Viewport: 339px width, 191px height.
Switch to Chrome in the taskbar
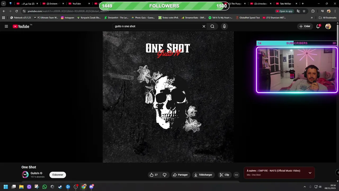[x=83, y=187]
